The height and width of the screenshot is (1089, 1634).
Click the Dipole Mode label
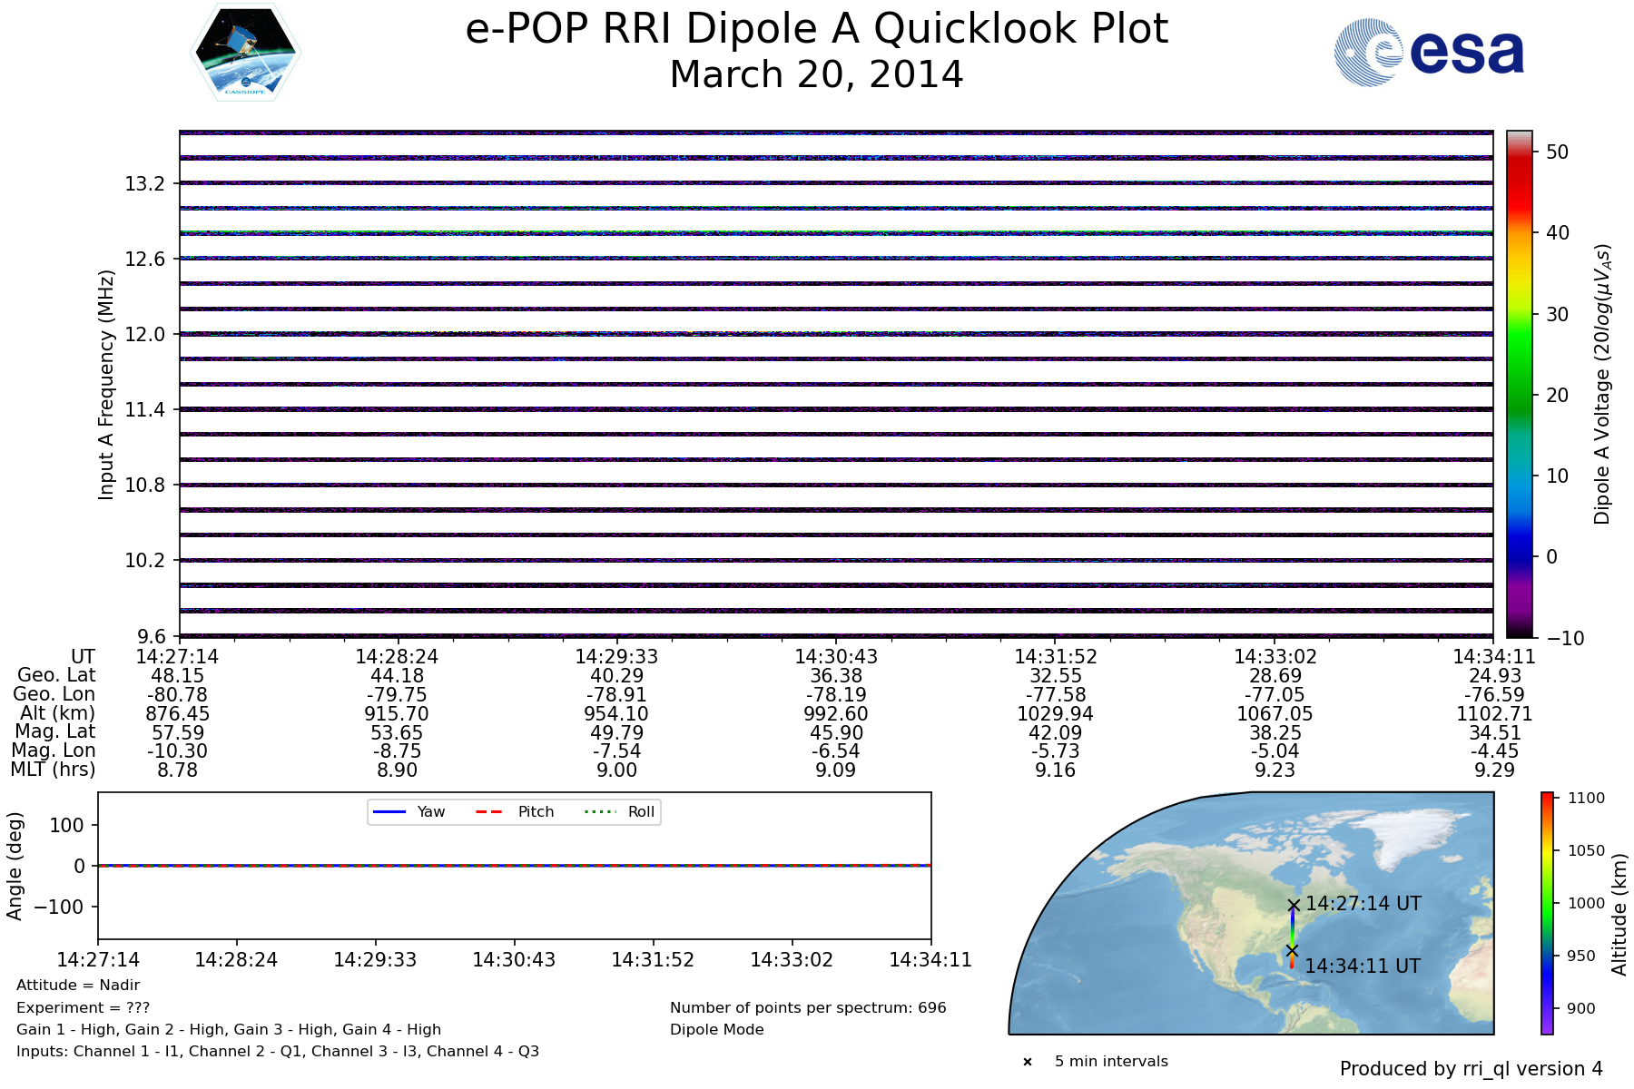pyautogui.click(x=716, y=1030)
